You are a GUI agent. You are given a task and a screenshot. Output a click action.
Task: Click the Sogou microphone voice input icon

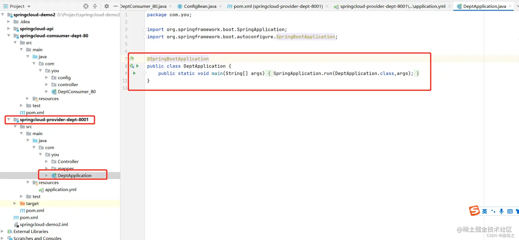[x=501, y=211]
